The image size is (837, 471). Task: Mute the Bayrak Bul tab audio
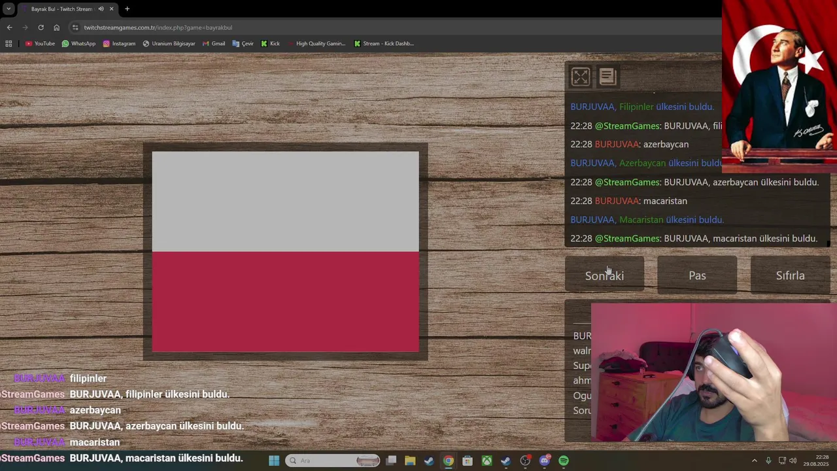(101, 9)
